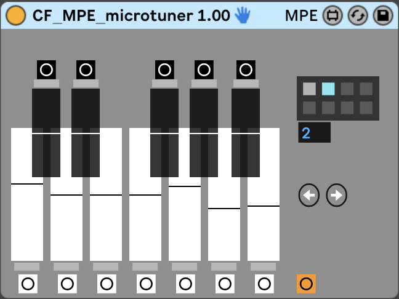399x299 pixels.
Task: Click the hot-swap preset circular arrows icon
Action: pyautogui.click(x=358, y=16)
